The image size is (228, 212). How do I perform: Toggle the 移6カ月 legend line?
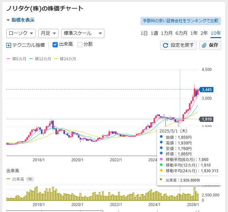point(17,59)
